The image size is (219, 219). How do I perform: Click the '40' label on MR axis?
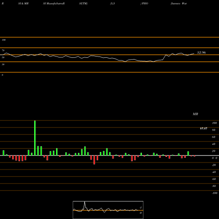pos(214,144)
